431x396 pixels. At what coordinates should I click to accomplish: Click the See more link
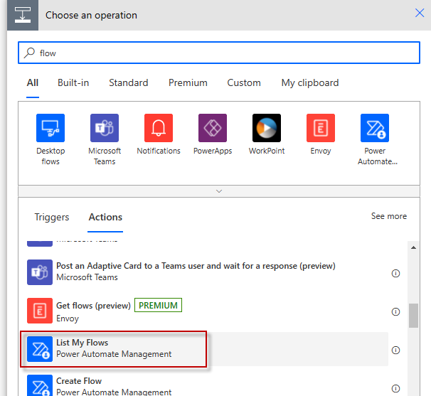coord(389,216)
